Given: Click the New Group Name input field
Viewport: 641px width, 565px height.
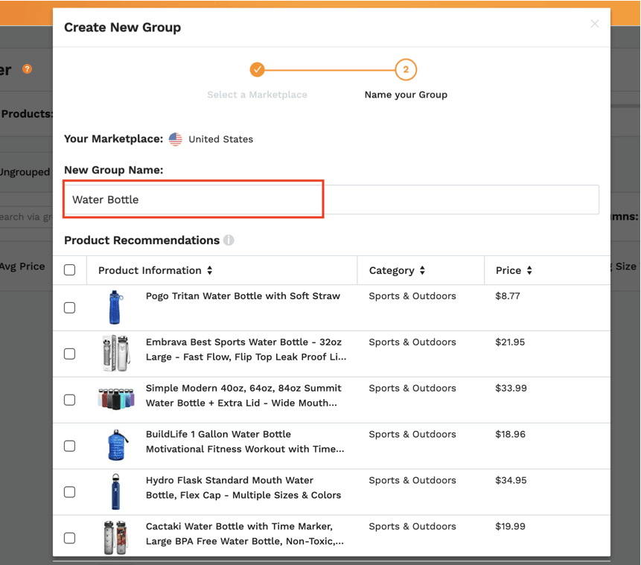Looking at the screenshot, I should [x=331, y=199].
